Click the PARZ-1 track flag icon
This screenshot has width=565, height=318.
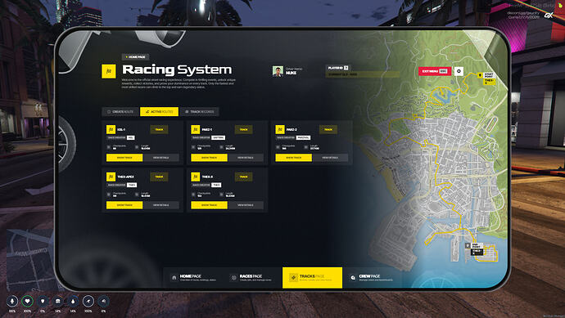tap(196, 129)
